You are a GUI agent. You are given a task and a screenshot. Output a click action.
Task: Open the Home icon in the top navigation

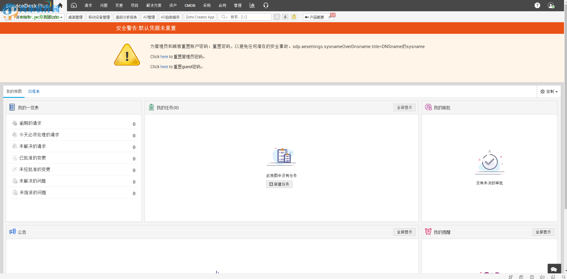point(60,5)
